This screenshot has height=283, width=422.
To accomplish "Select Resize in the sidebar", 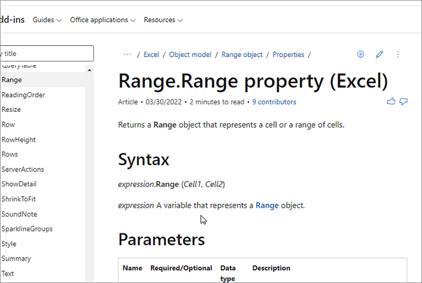I will tap(11, 110).
